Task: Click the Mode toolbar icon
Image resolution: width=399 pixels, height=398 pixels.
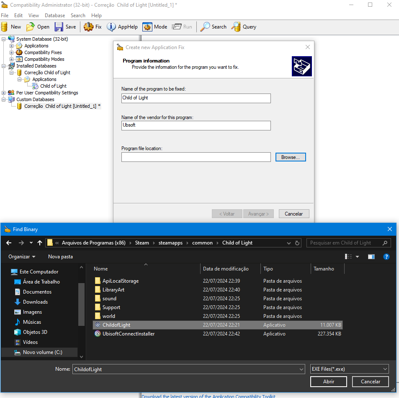Action: [147, 27]
